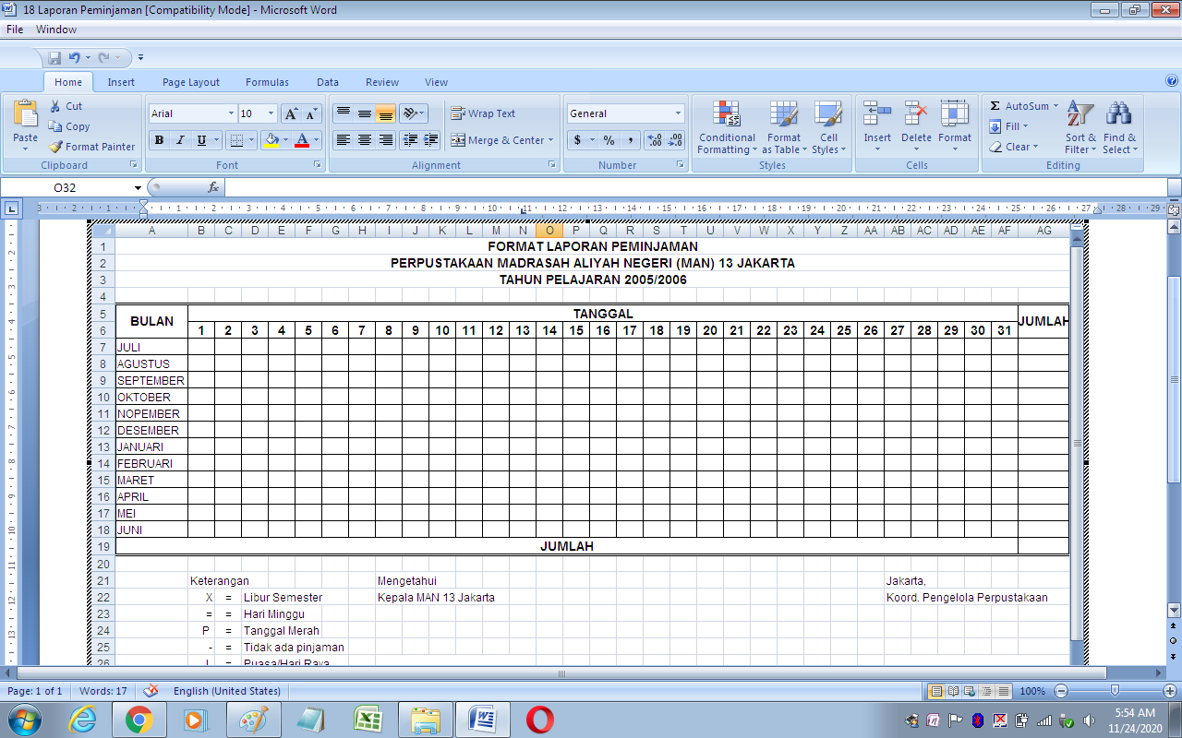Switch to the Page Layout tab
This screenshot has height=738, width=1182.
(191, 82)
